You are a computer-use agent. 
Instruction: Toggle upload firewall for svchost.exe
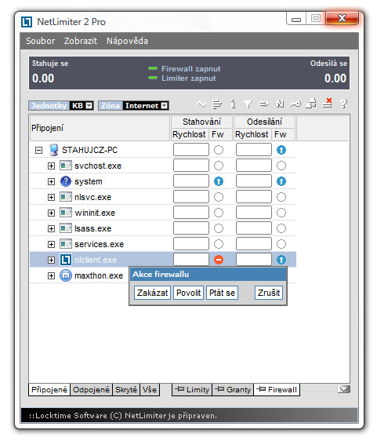tap(281, 166)
